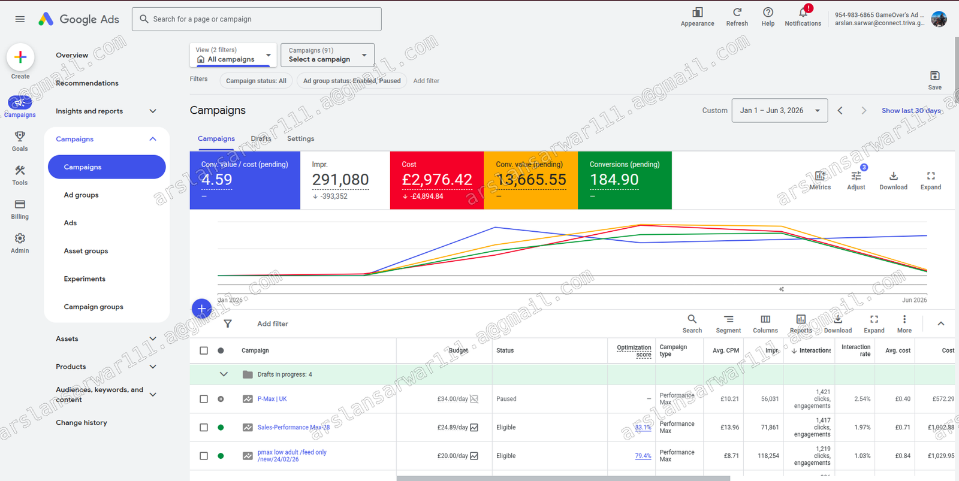The width and height of the screenshot is (959, 481).
Task: Open the P-Max | UK campaign link
Action: [x=272, y=399]
